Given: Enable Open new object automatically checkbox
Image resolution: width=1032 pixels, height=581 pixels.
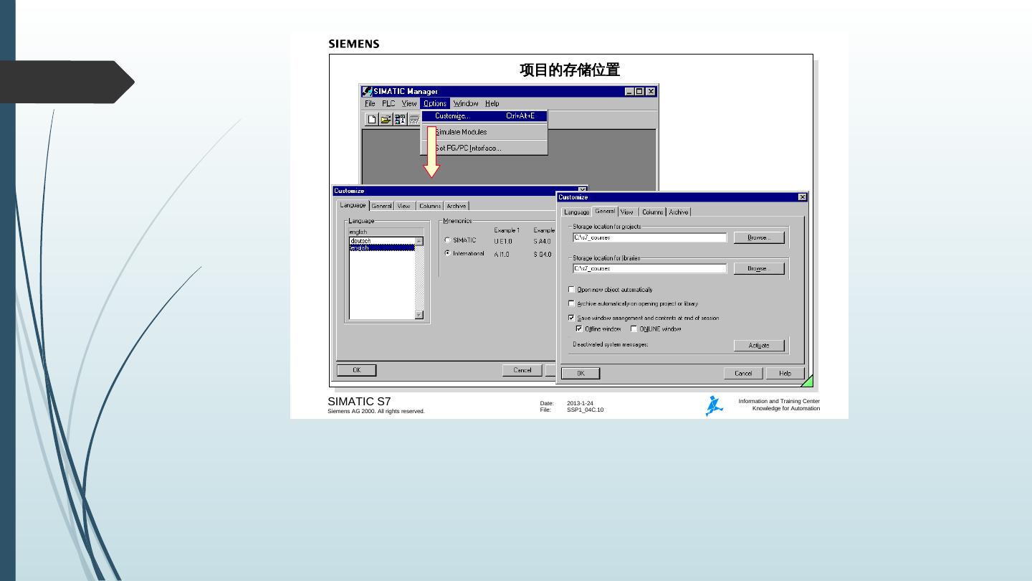Looking at the screenshot, I should pos(572,290).
